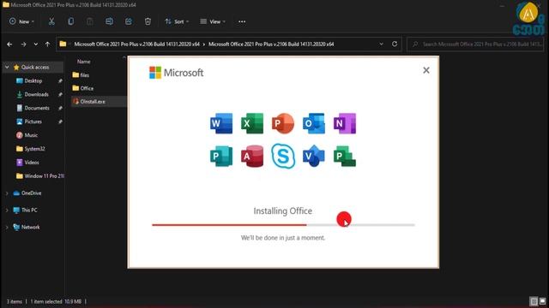Screen dimensions: 549x308
Task: Click the Word icon in the Office installer
Action: (221, 123)
